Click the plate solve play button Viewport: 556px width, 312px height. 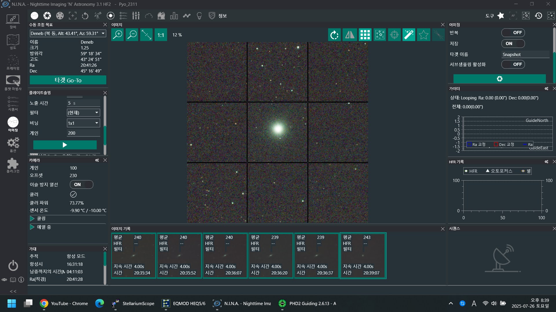pyautogui.click(x=65, y=145)
